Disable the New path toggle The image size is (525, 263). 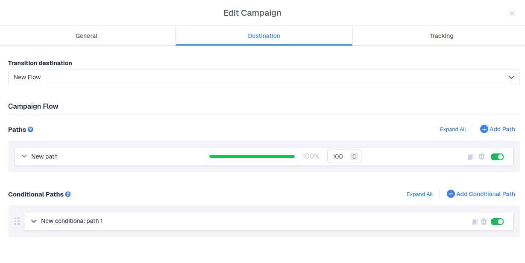click(497, 157)
